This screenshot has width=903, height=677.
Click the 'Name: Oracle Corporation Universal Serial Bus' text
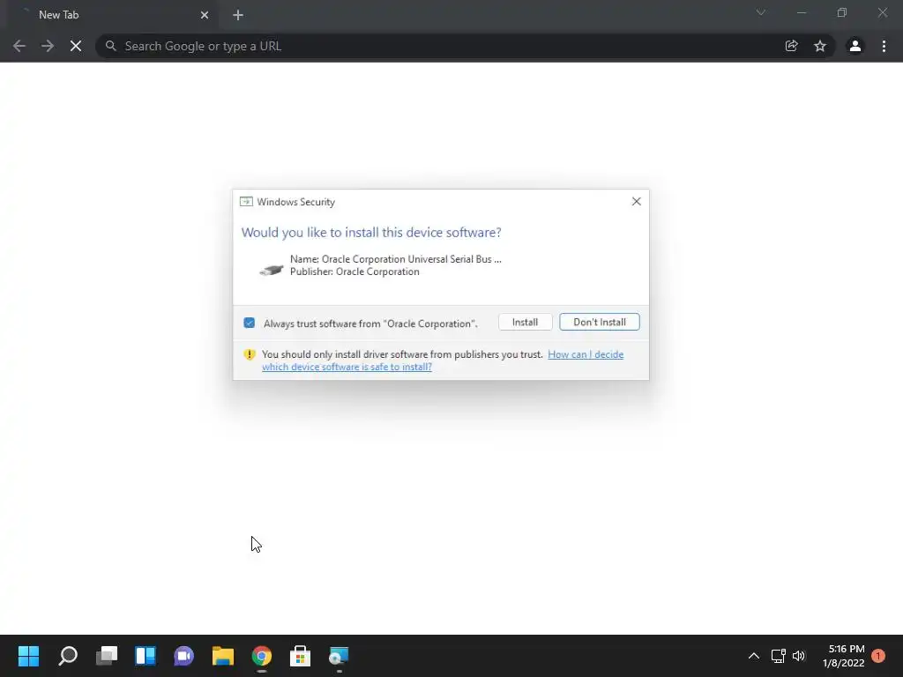tap(395, 259)
